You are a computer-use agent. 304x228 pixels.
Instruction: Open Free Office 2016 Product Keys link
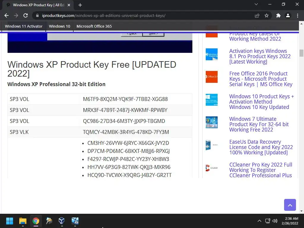click(261, 79)
